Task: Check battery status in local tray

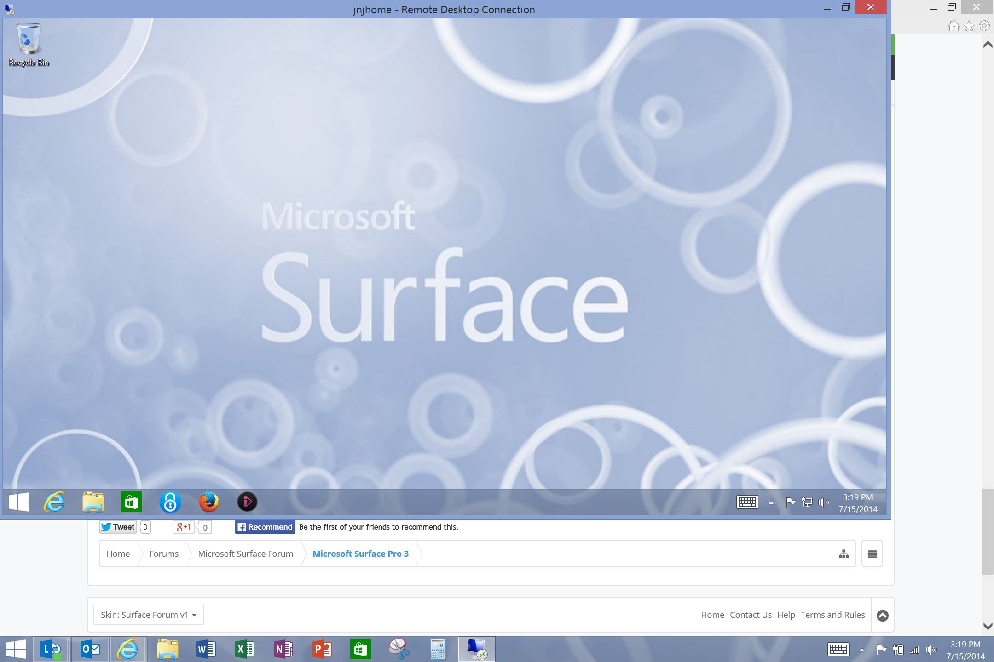Action: (x=898, y=650)
